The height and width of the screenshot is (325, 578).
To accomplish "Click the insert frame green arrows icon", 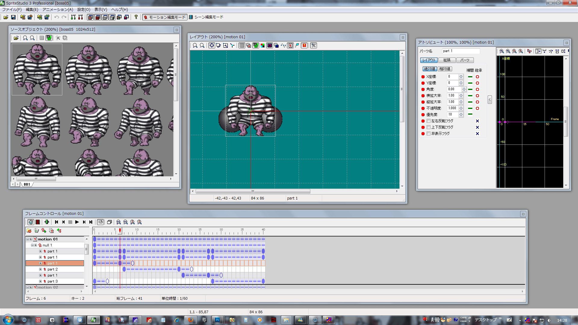I will 47,222.
